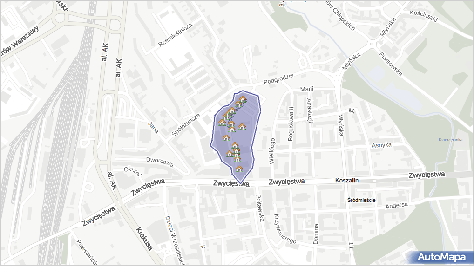This screenshot has width=474, height=266.
Task: Select the westernmost house marker in the purple zone
Action: click(222, 122)
